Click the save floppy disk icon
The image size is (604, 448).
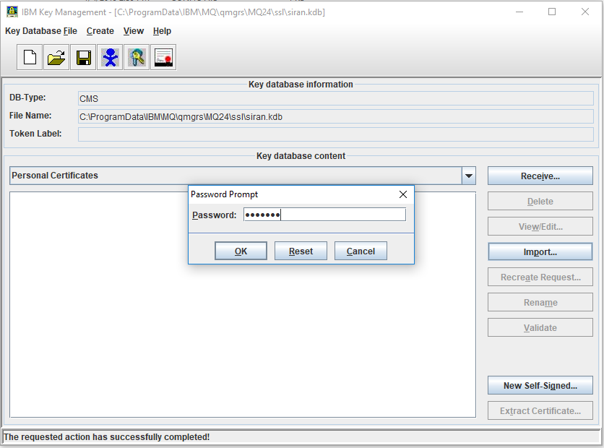pos(83,58)
